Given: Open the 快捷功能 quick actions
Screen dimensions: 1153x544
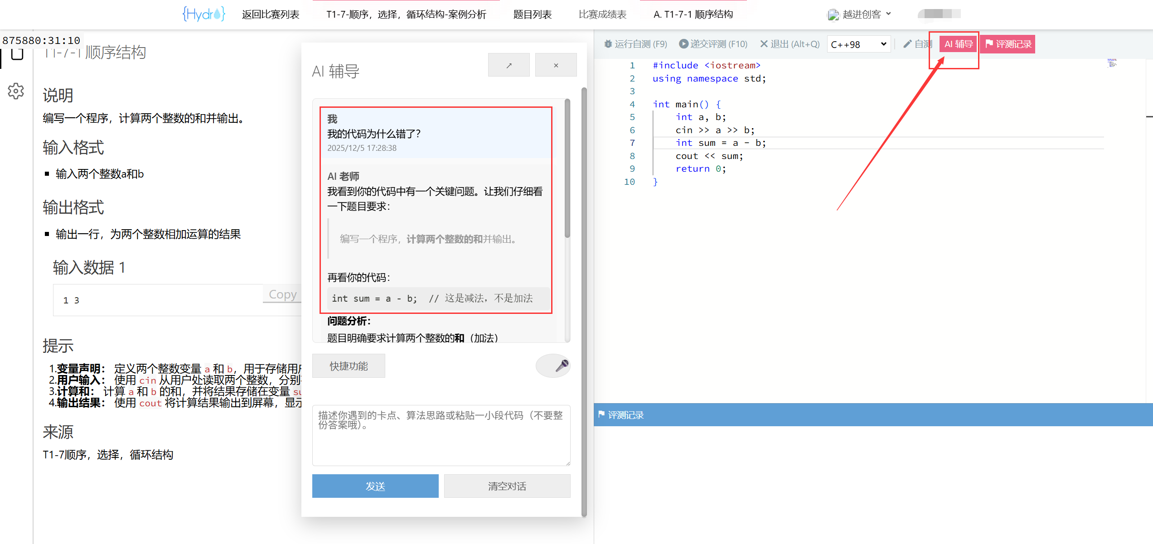Looking at the screenshot, I should pos(349,366).
